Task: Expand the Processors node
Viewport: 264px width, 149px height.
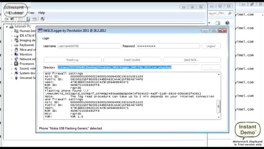Action: coord(12,64)
